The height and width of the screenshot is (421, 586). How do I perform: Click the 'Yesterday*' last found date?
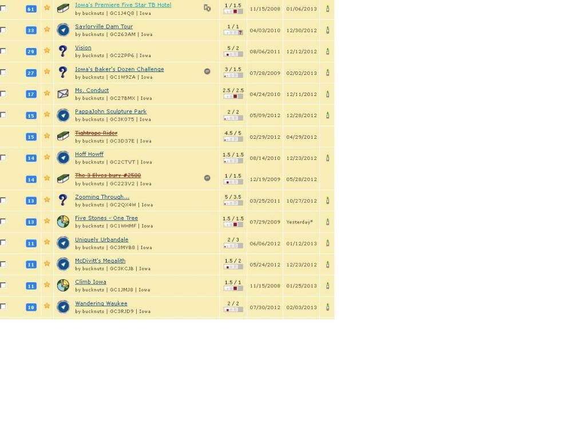[299, 222]
